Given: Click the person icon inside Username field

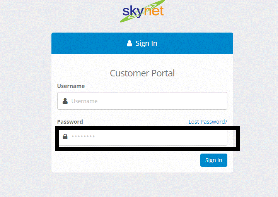Looking at the screenshot, I should click(x=65, y=101).
